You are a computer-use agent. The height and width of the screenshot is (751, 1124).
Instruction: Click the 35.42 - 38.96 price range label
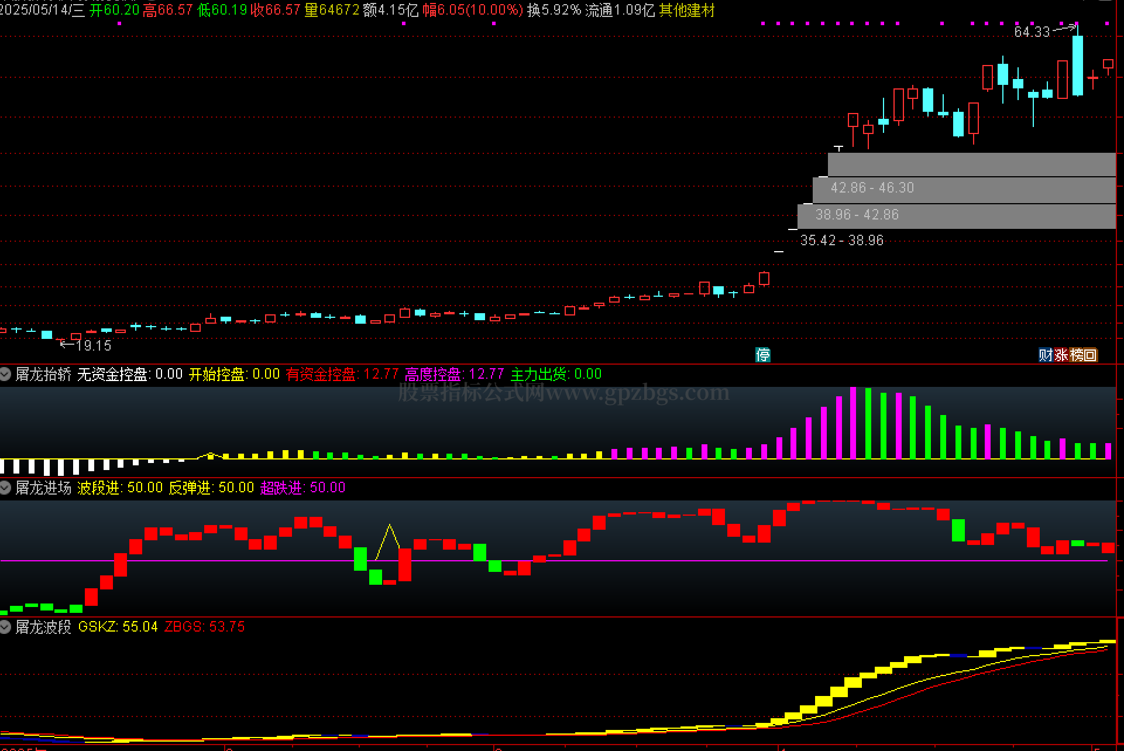pyautogui.click(x=841, y=241)
